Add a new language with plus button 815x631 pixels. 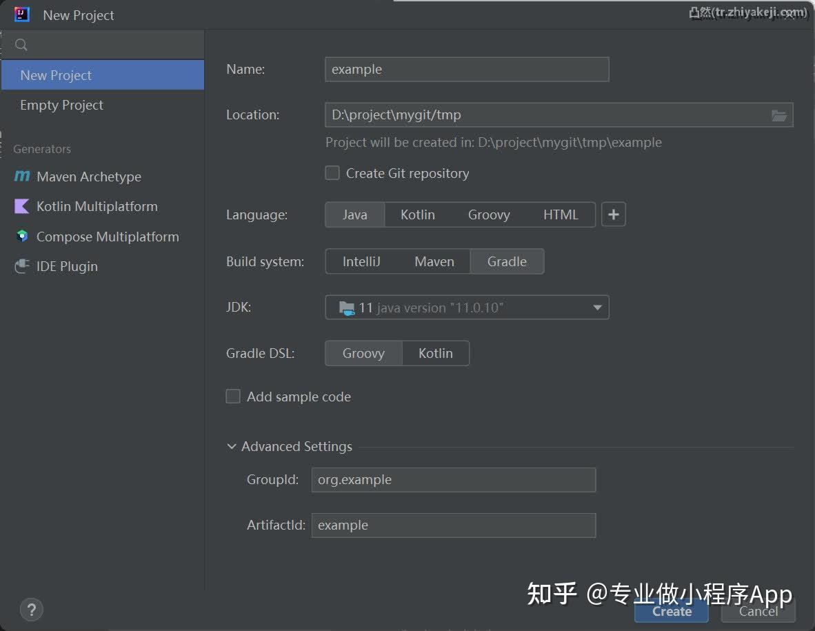pos(614,214)
